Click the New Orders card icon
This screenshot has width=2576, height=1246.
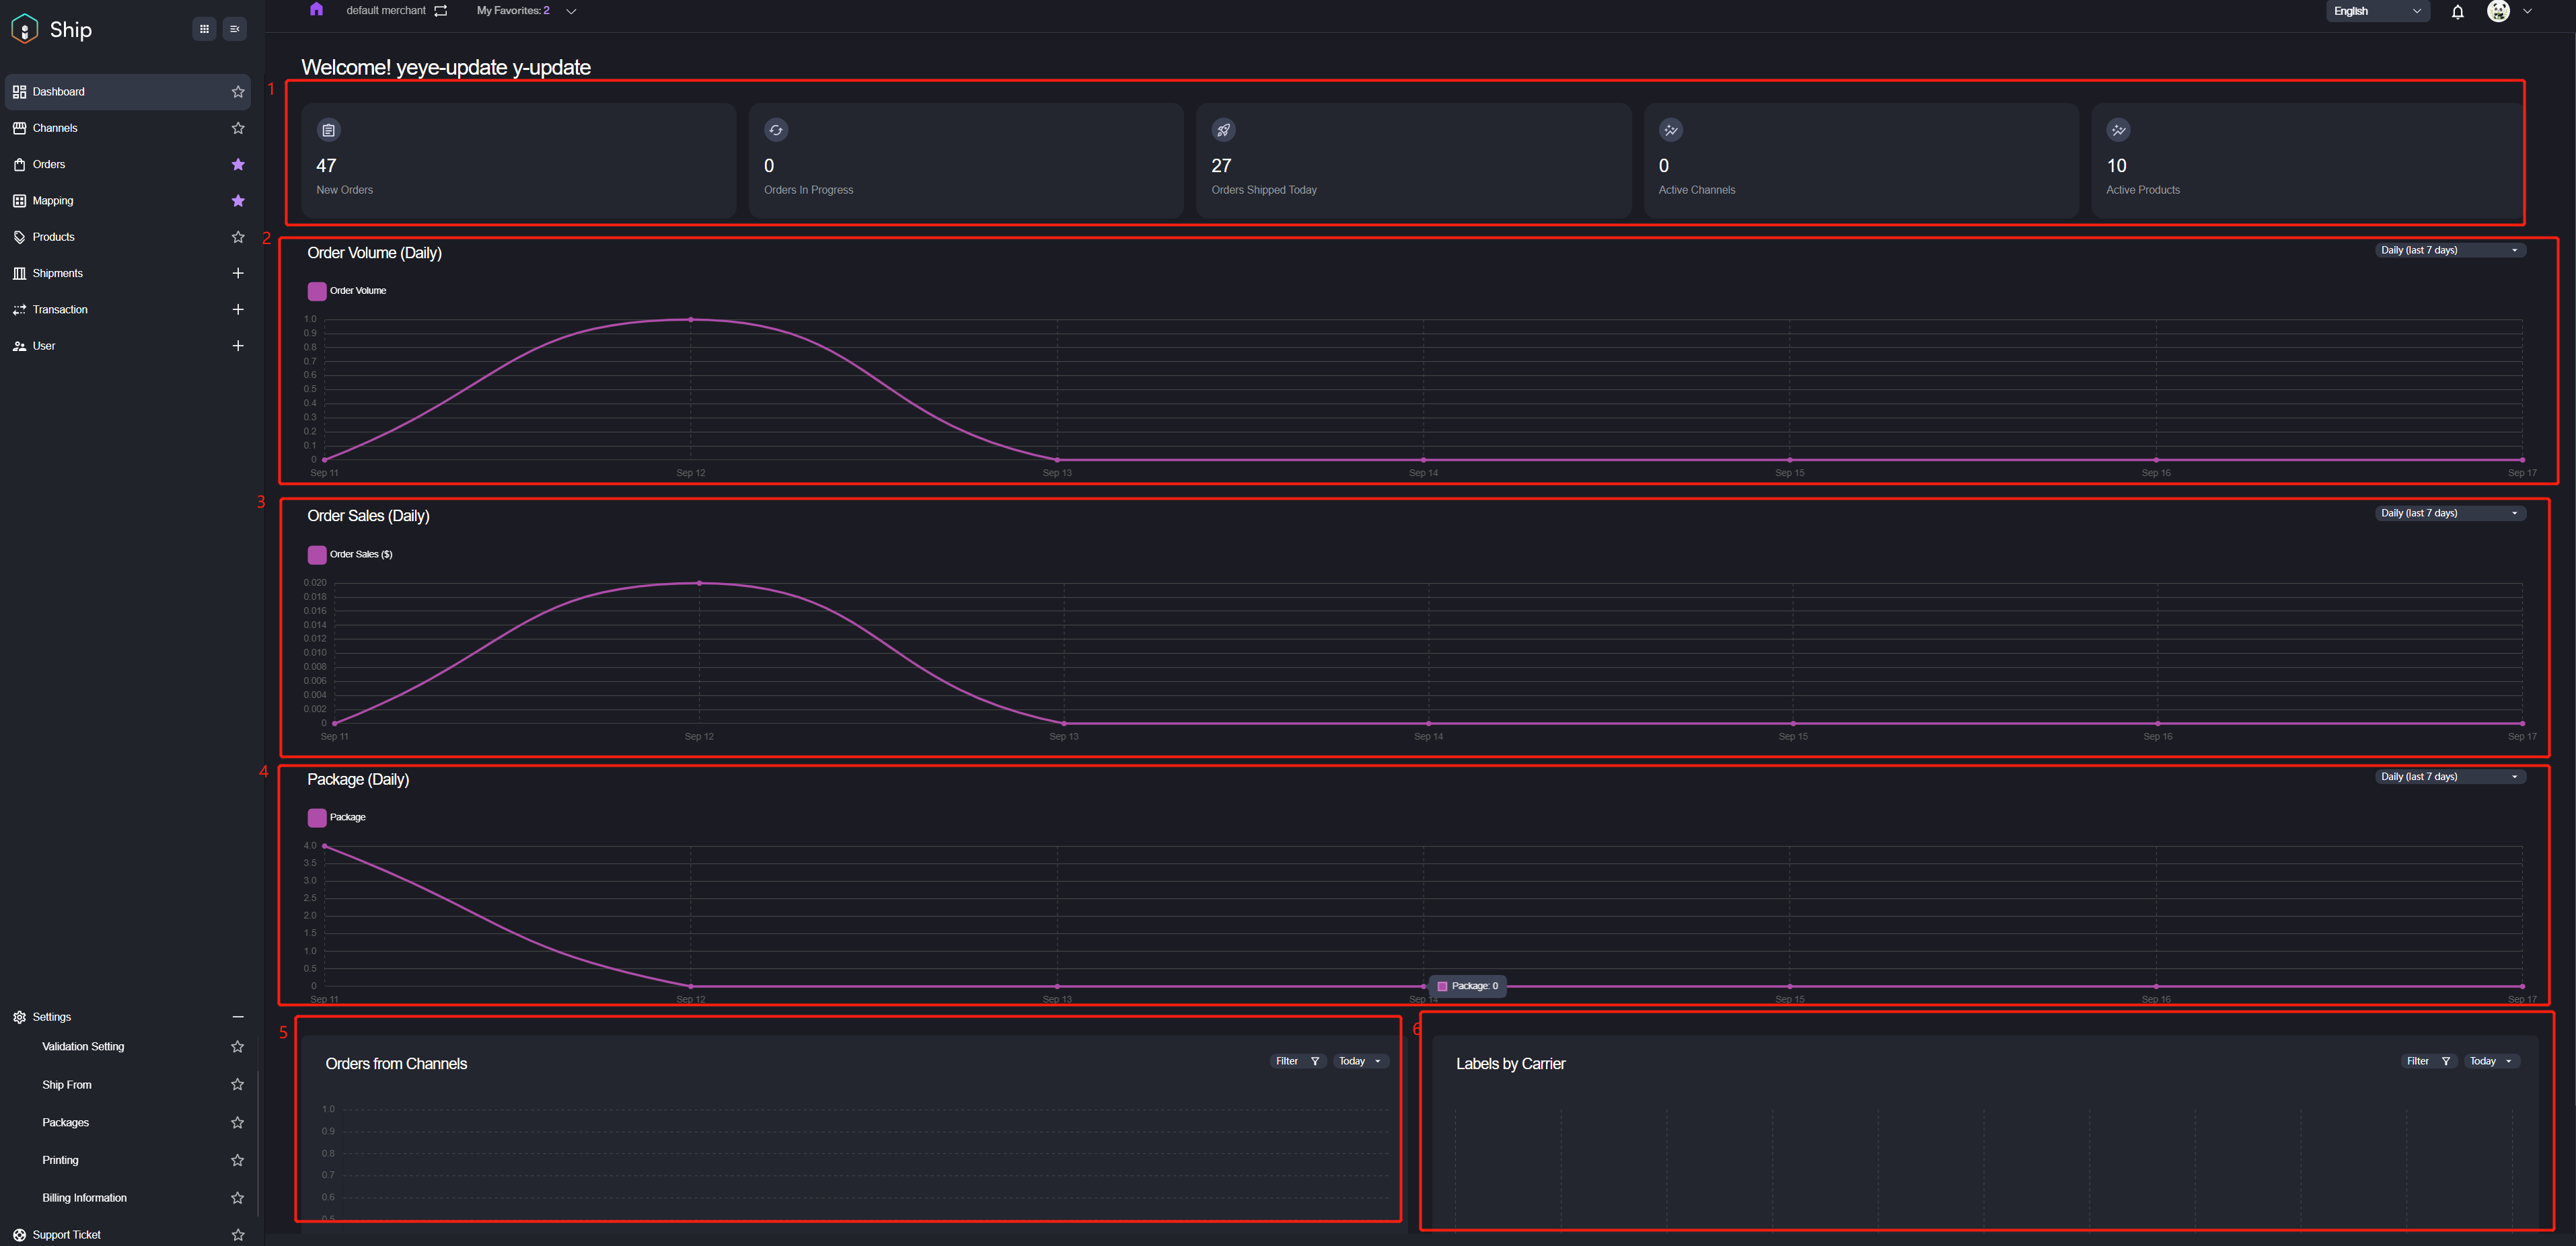click(x=328, y=130)
